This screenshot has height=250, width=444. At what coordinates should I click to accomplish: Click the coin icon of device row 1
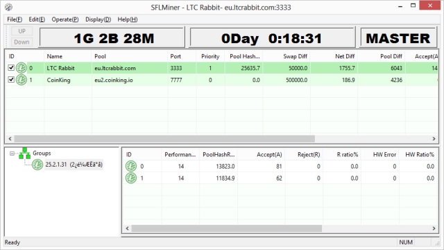tap(131, 178)
